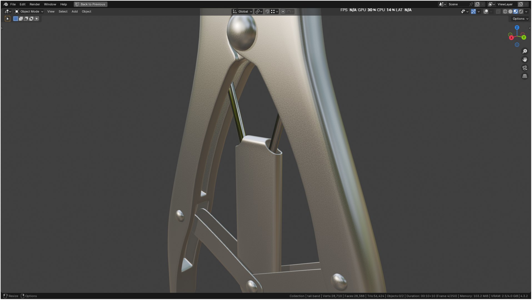The width and height of the screenshot is (532, 300).
Task: Open the Render menu
Action: (35, 4)
